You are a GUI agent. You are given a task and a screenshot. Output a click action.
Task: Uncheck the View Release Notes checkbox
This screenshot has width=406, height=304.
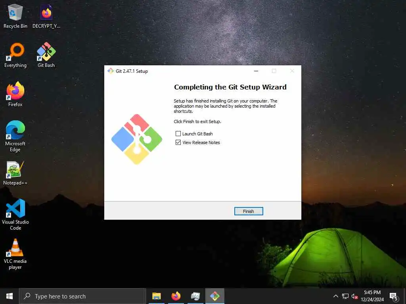(x=178, y=142)
